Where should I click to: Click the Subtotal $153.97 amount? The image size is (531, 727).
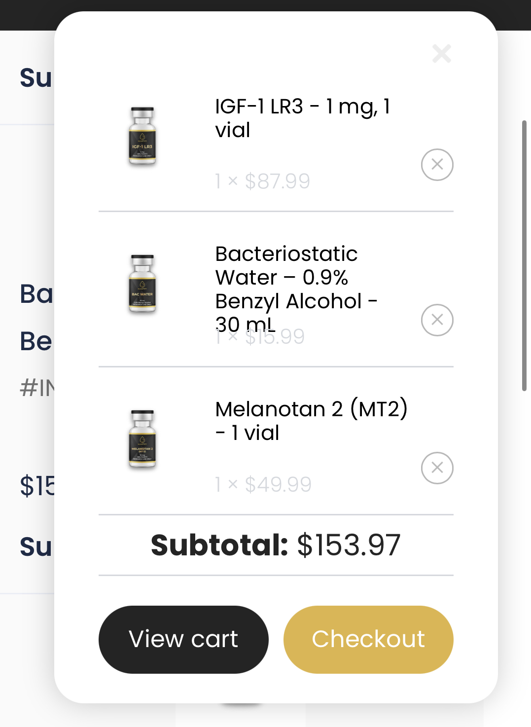(349, 545)
